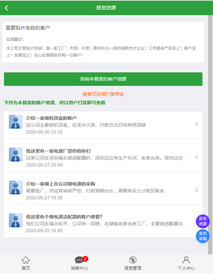This screenshot has height=274, width=213.
Task: Open title 介绍一家做上市公司做电源的采购
Action: (x=61, y=184)
